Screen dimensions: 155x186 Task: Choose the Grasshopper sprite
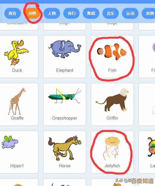click(x=65, y=104)
